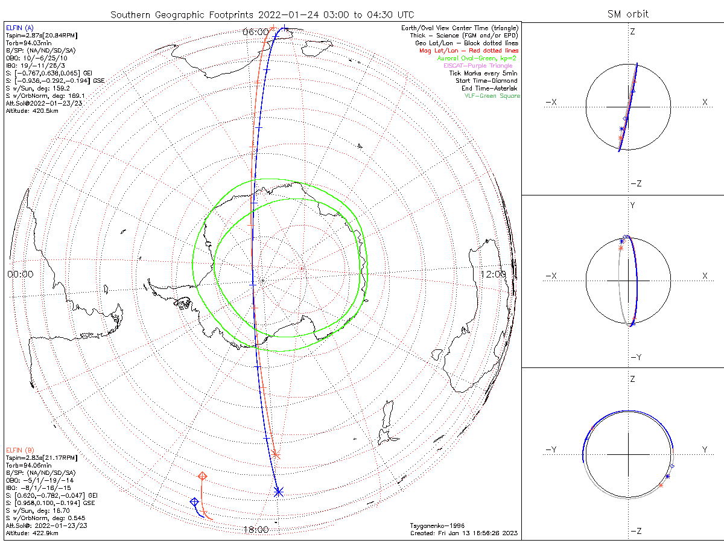Image resolution: width=724 pixels, height=543 pixels.
Task: Click blue diamond in the bottom SM orbit panel
Action: click(672, 466)
